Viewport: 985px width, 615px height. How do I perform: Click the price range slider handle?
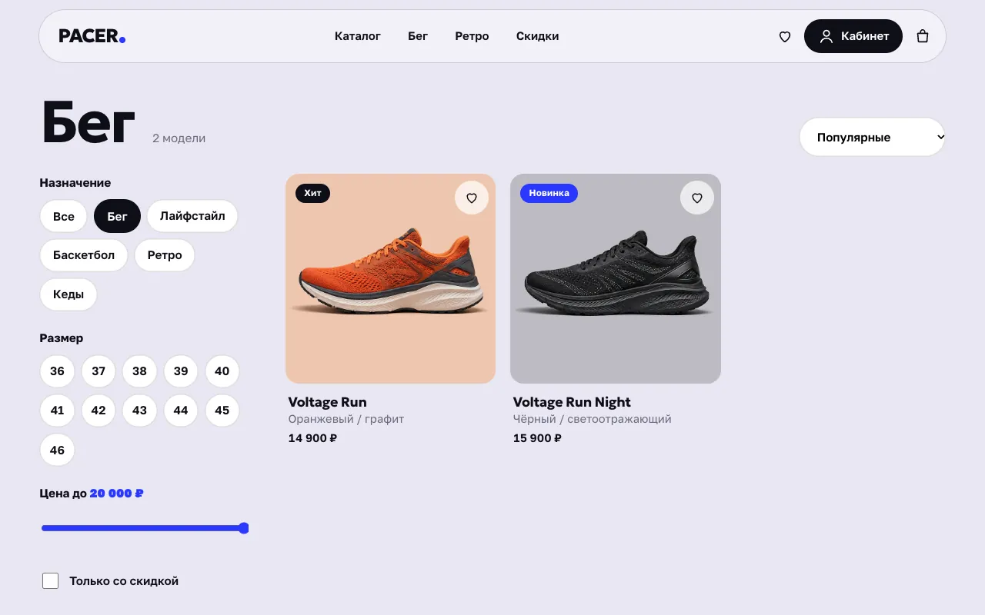pos(244,528)
